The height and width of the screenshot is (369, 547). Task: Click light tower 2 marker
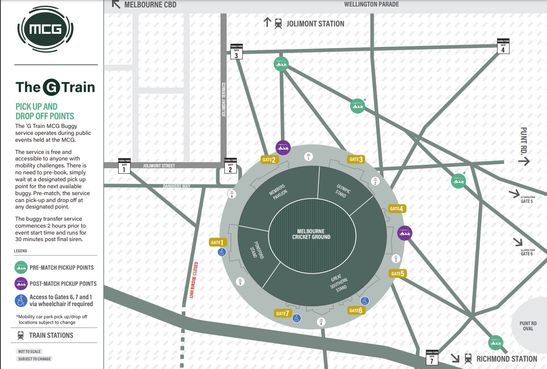pyautogui.click(x=375, y=181)
